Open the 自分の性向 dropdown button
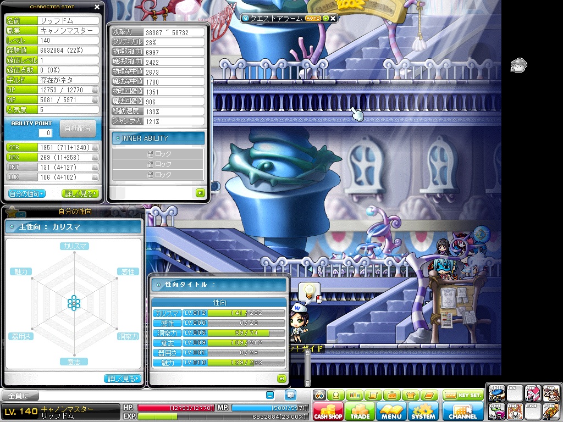This screenshot has width=563, height=422. pyautogui.click(x=26, y=194)
